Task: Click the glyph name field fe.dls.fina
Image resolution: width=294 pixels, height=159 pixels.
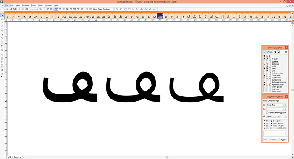Action: point(275,105)
